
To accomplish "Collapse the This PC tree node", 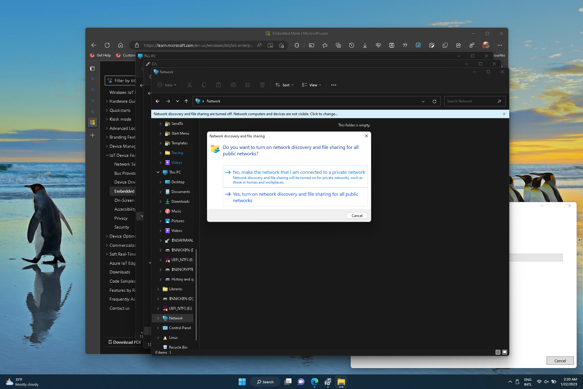I will pyautogui.click(x=158, y=172).
